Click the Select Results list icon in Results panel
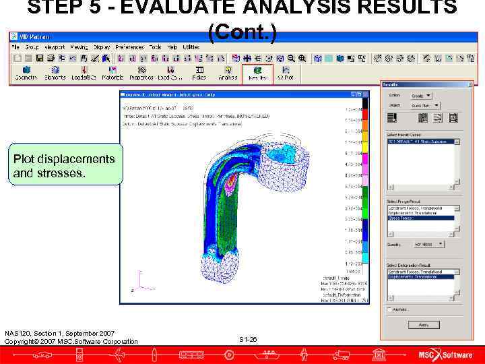 (392, 118)
